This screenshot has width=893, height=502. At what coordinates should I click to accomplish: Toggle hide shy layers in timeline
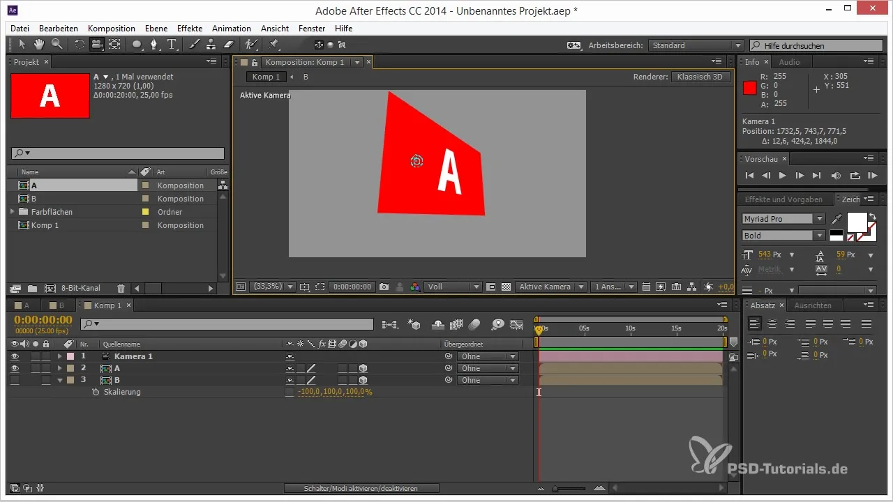click(438, 324)
